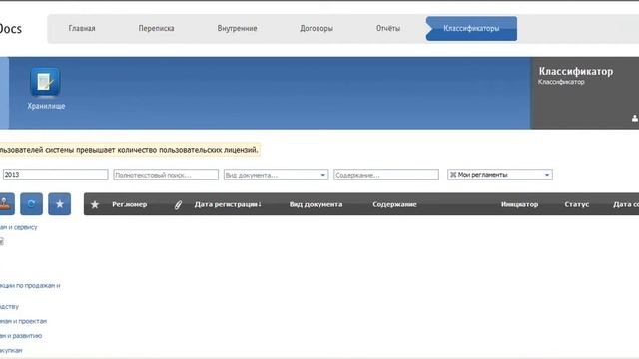Open Отчёты tab
Screen dimensions: 639x359
(388, 29)
